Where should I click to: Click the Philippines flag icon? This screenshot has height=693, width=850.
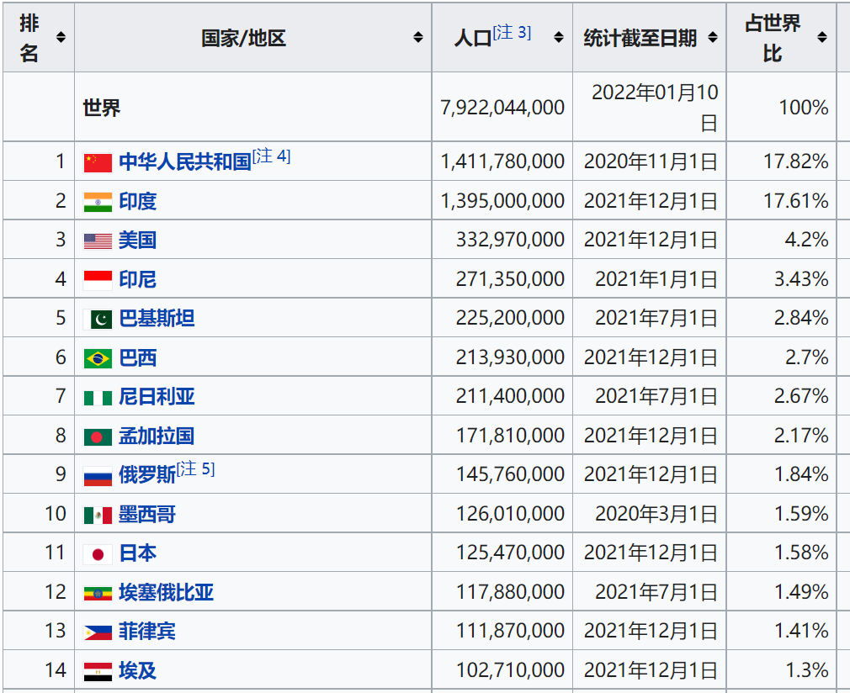pyautogui.click(x=98, y=632)
